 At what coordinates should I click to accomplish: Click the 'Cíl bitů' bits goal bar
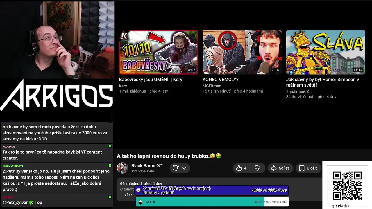tap(212, 202)
